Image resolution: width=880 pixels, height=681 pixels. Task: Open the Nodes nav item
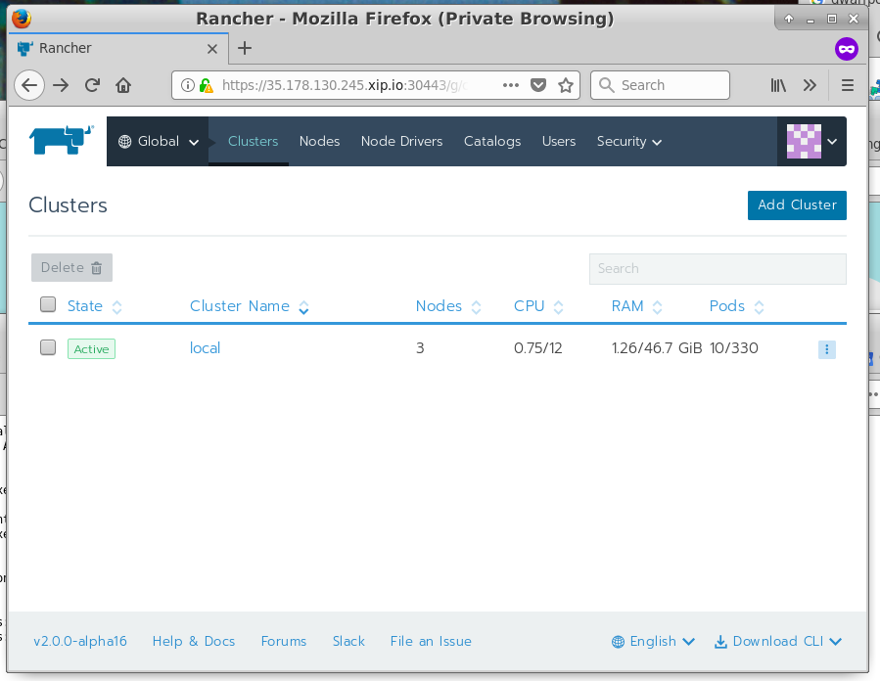(319, 141)
